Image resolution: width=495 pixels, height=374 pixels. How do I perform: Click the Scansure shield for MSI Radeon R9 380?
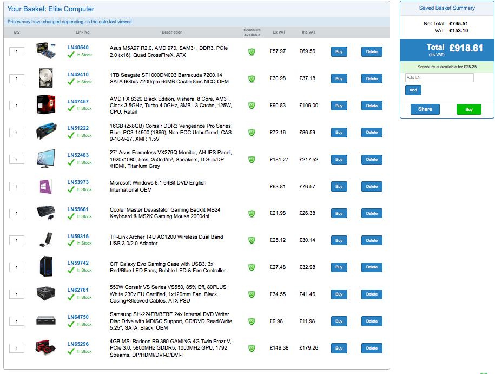coord(252,349)
